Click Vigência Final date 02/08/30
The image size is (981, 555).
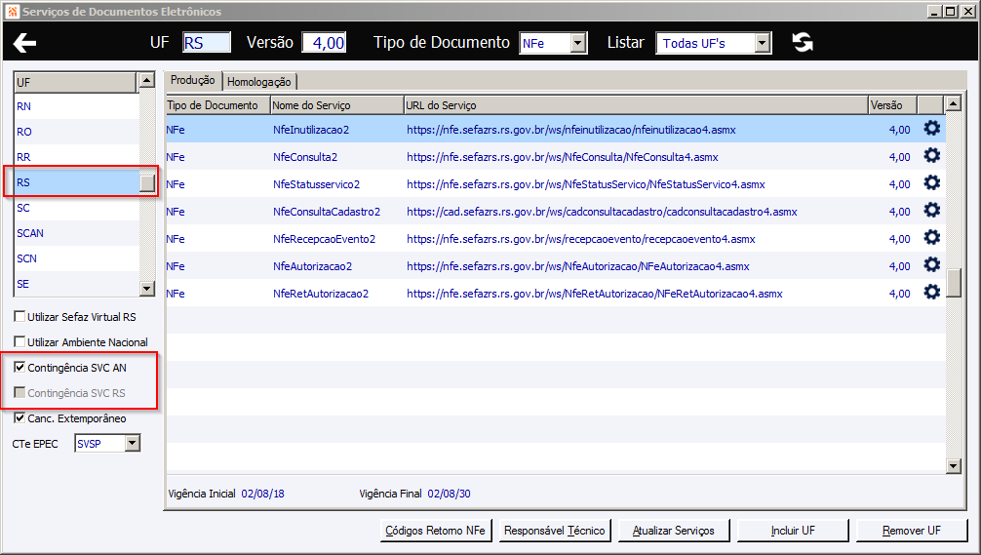click(450, 494)
